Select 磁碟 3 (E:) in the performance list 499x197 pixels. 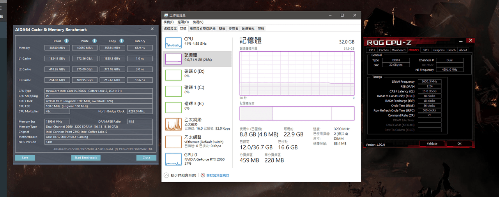tap(197, 107)
